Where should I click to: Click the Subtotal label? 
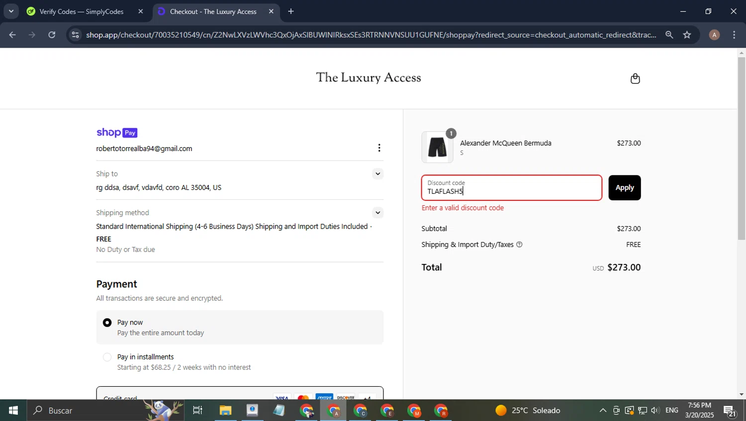(434, 229)
